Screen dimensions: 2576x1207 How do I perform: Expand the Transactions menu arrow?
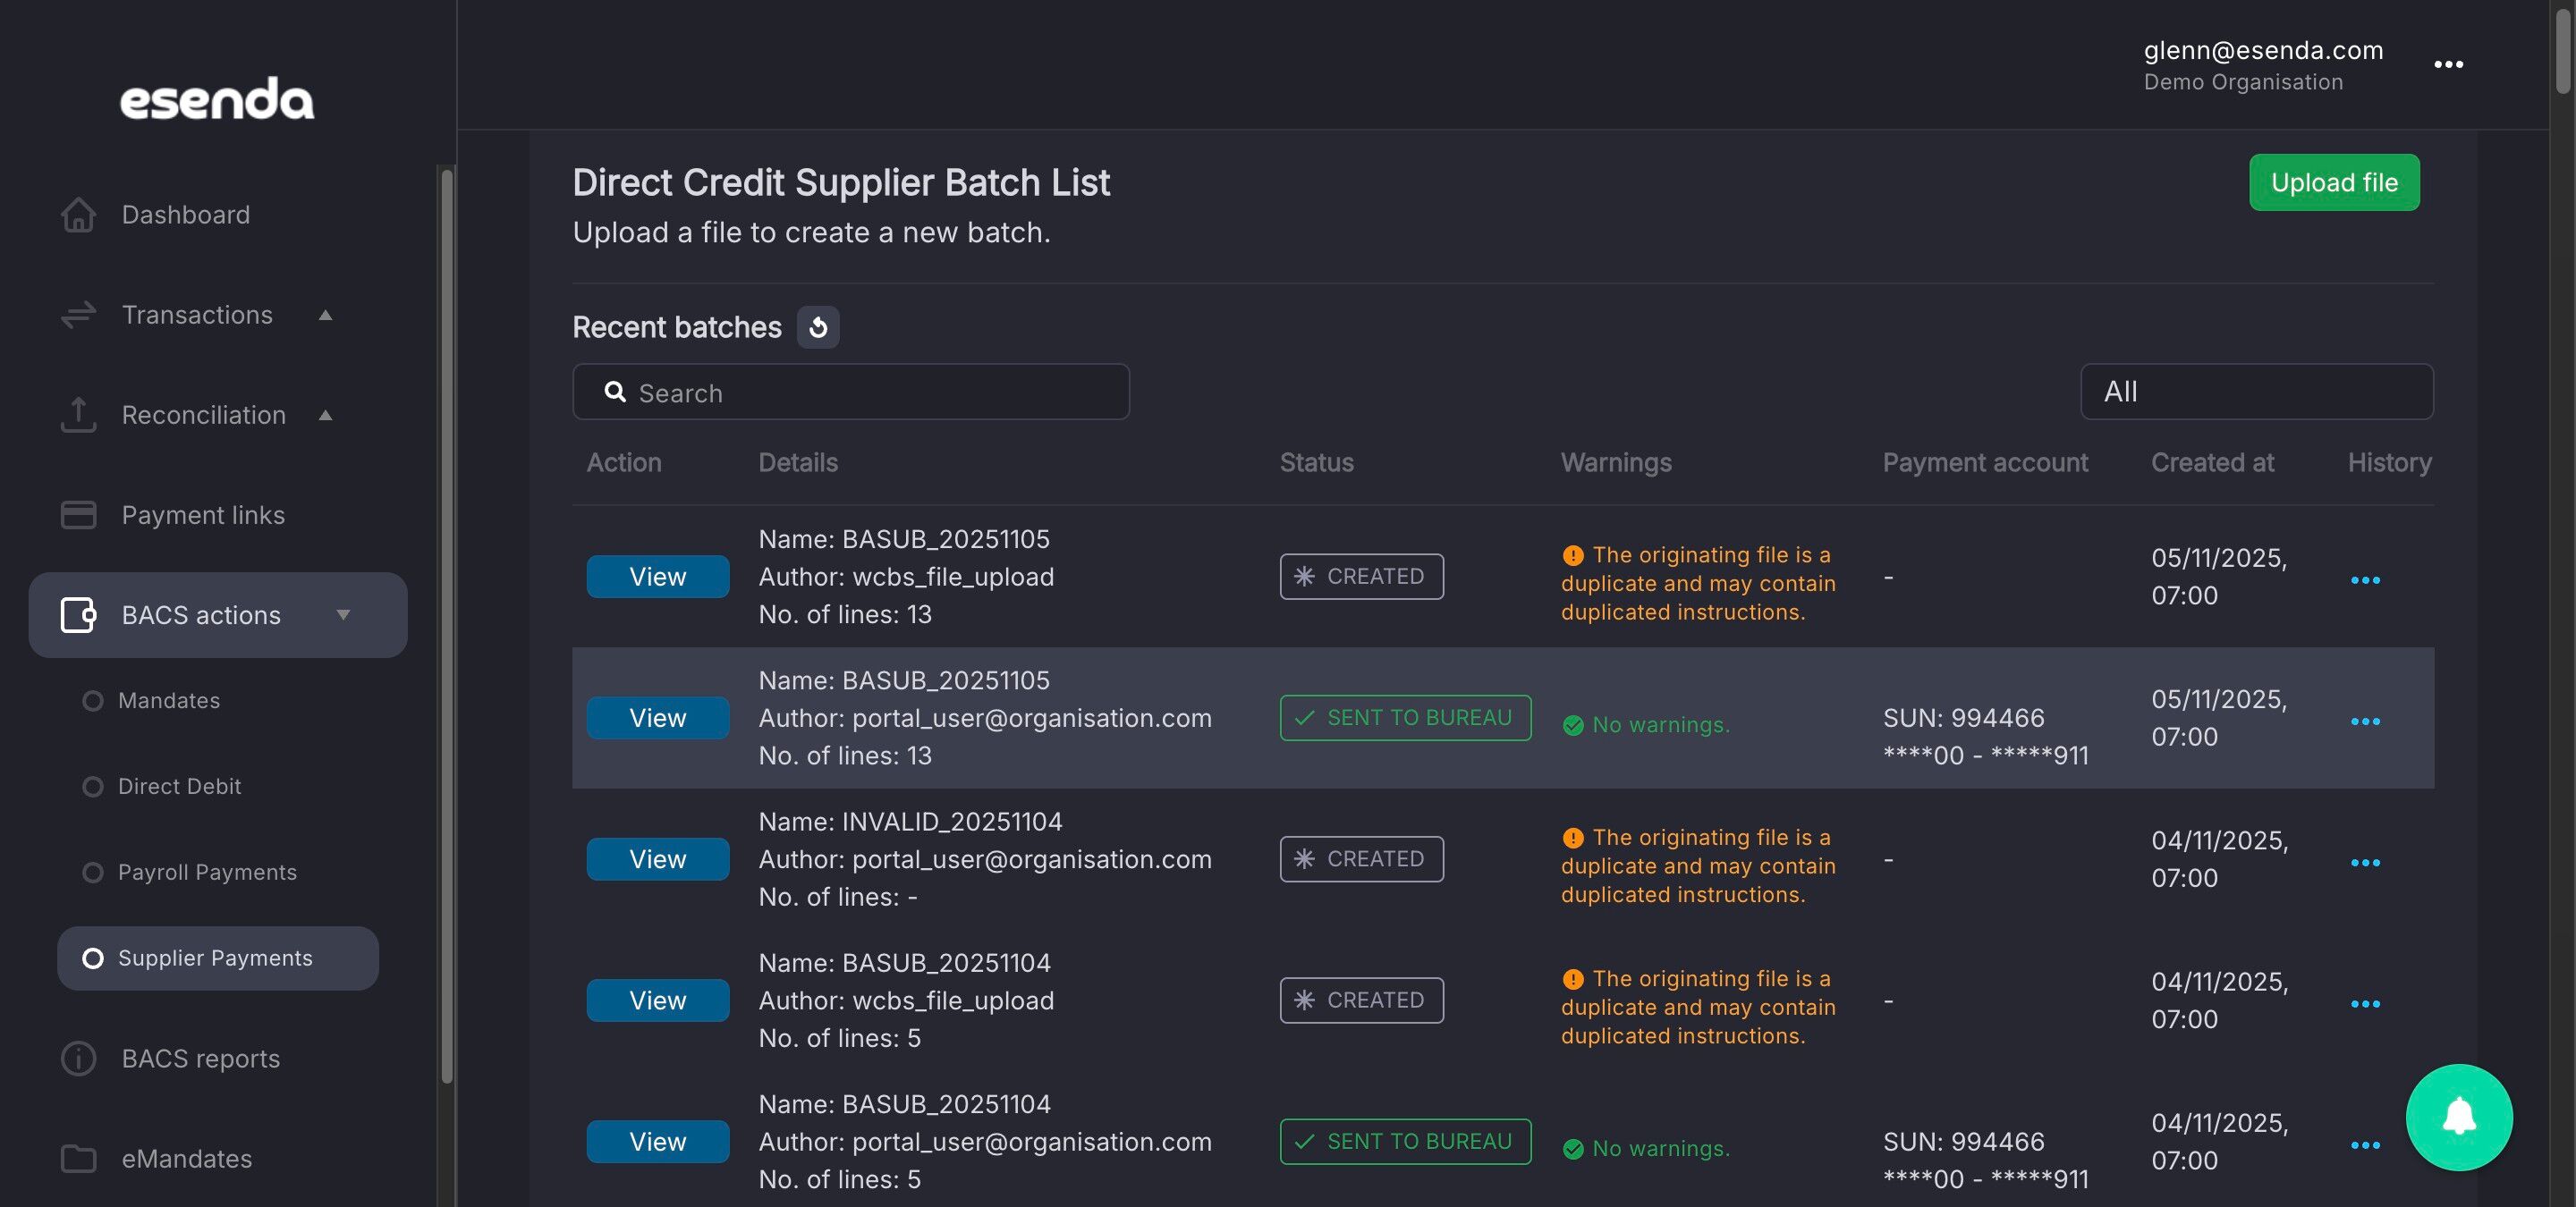coord(325,315)
